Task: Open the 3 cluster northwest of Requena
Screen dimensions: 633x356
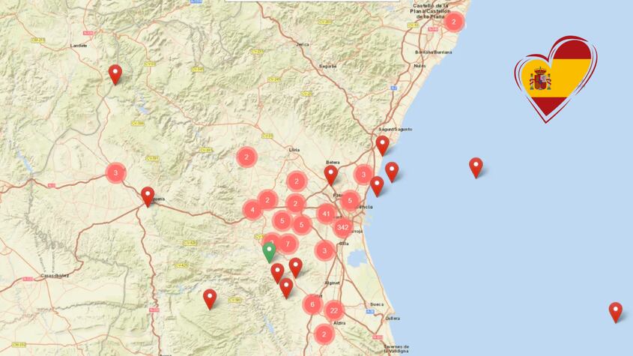Action: coord(116,173)
